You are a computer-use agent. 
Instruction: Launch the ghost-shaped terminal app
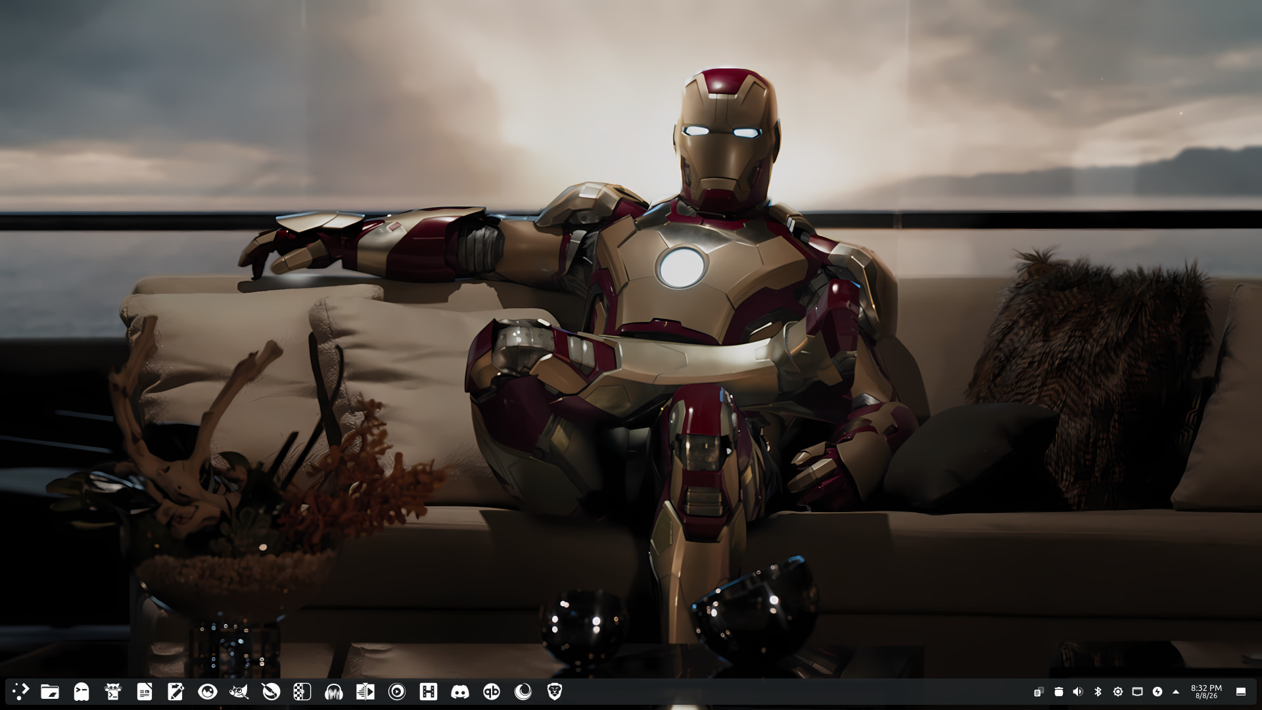point(82,691)
